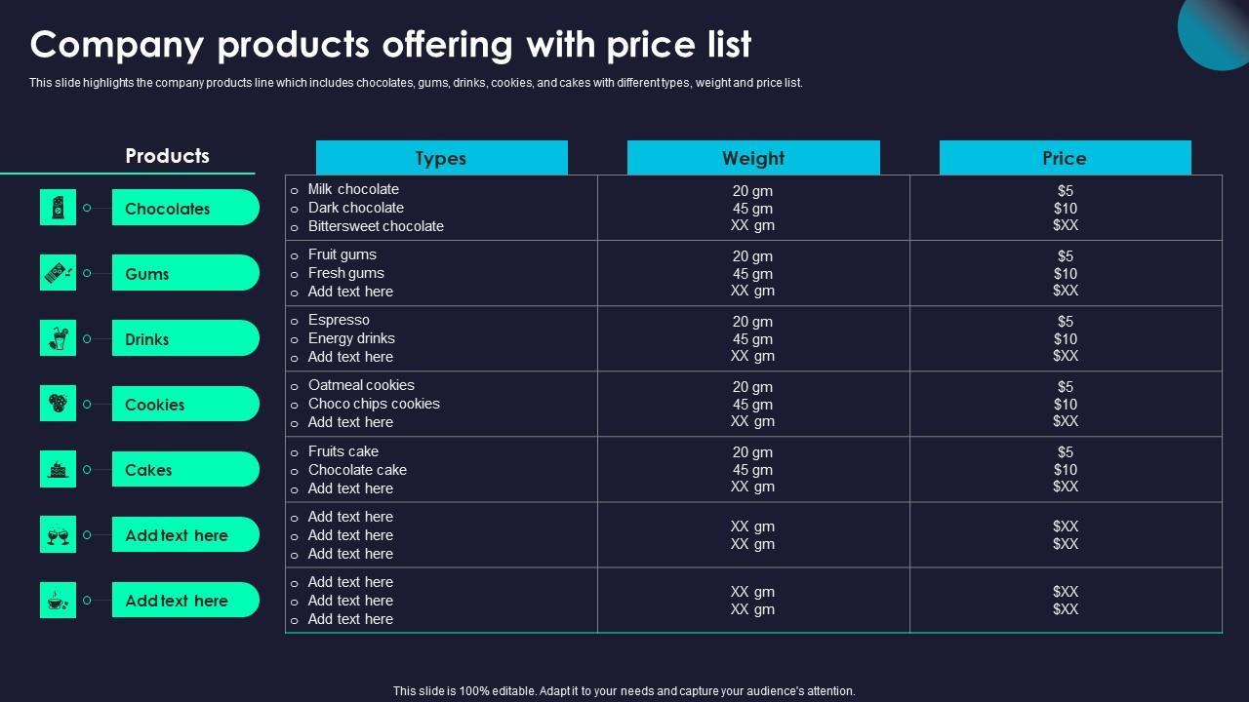Click the coffee cup icon
Image resolution: width=1249 pixels, height=702 pixels.
coord(58,600)
